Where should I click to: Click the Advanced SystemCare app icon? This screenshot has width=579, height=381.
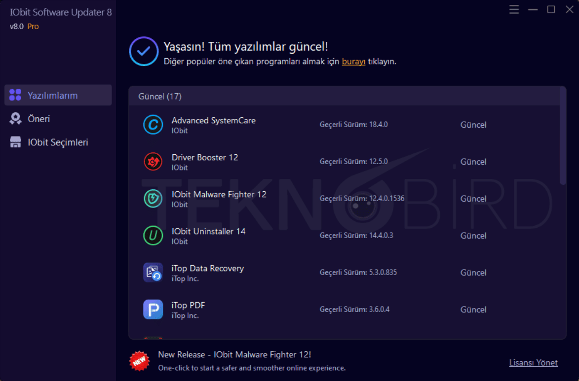click(153, 125)
